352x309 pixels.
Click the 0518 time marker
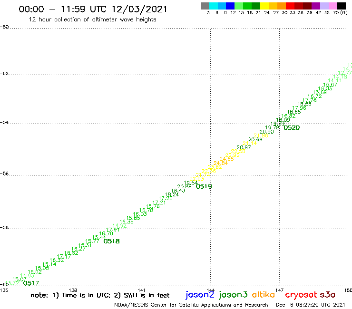coord(112,241)
